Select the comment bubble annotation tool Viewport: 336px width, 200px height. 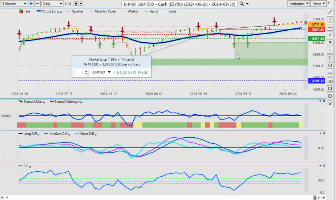pyautogui.click(x=330, y=65)
